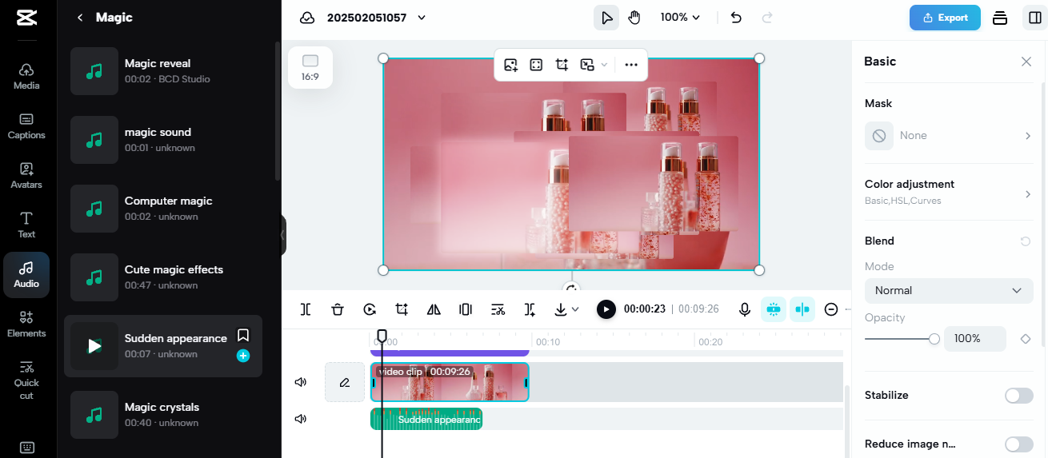This screenshot has width=1048, height=458.
Task: Open the 100% zoom level dropdown
Action: [680, 18]
